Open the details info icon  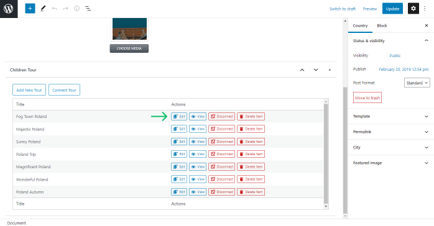pyautogui.click(x=76, y=9)
